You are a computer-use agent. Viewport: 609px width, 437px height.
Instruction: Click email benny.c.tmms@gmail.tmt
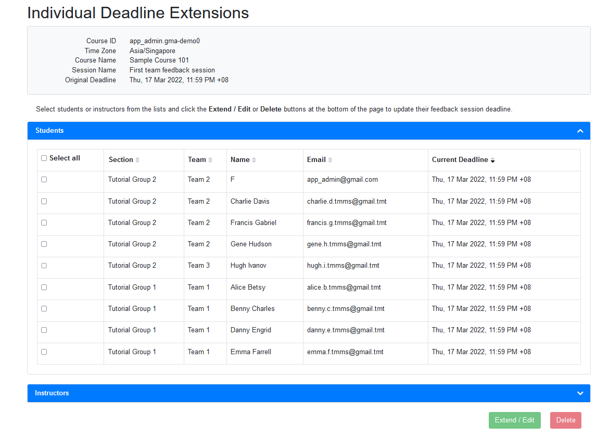346,309
